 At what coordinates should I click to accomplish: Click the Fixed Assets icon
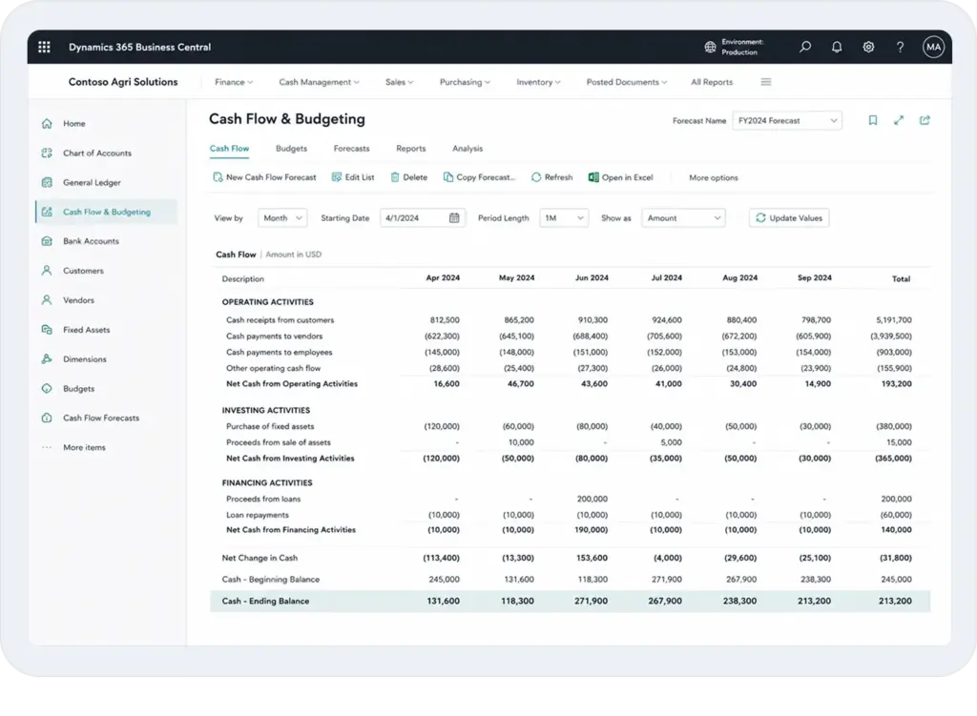pos(47,329)
